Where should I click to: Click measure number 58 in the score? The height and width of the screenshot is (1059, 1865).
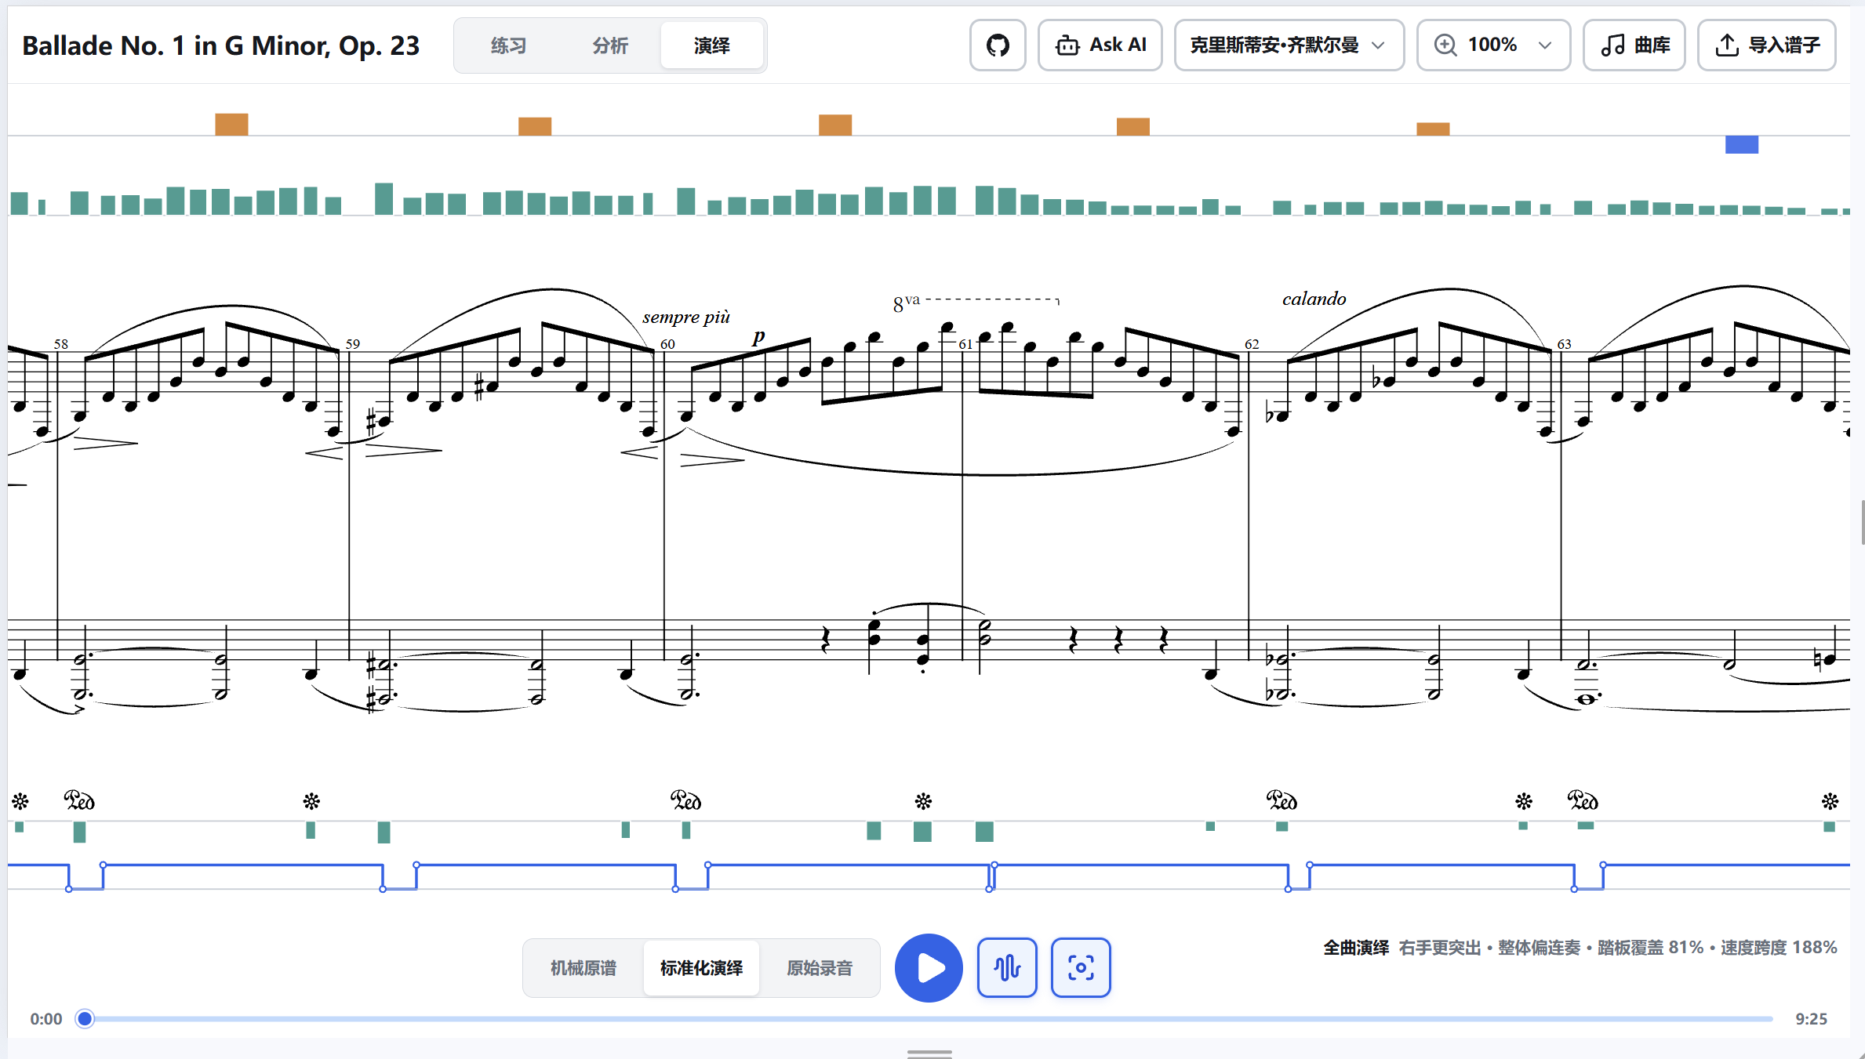coord(61,344)
